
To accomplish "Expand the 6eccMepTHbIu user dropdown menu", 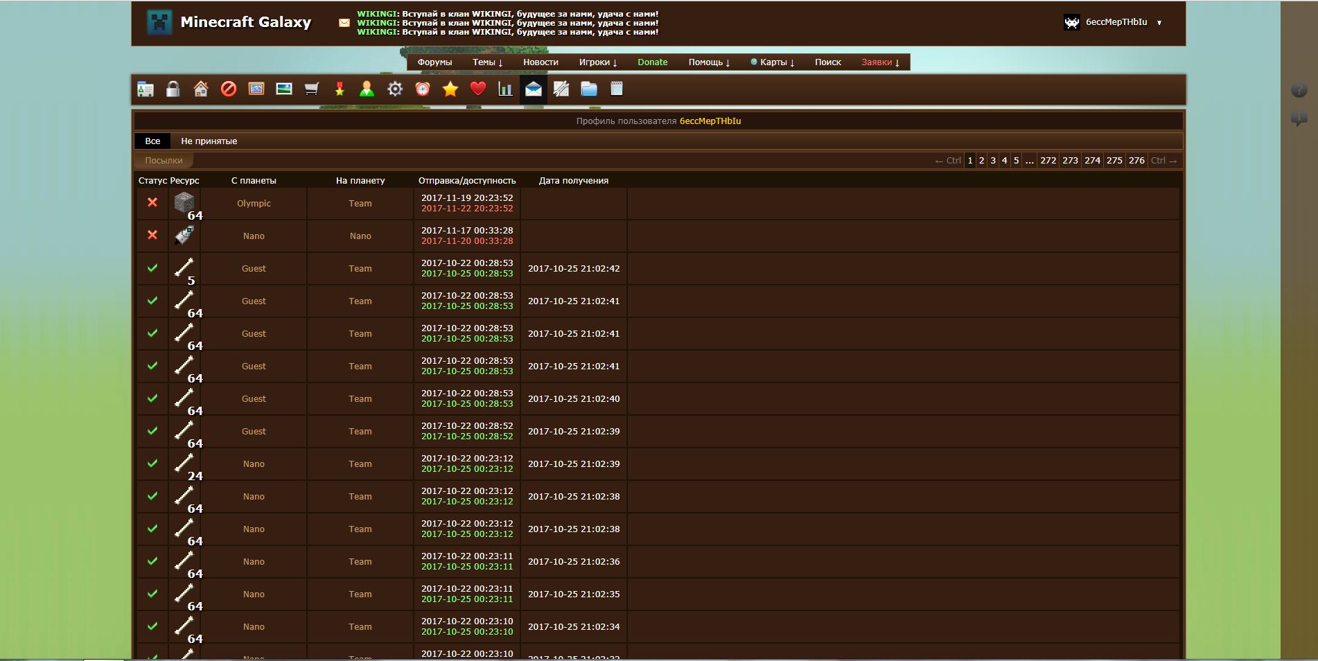I will coord(1159,23).
